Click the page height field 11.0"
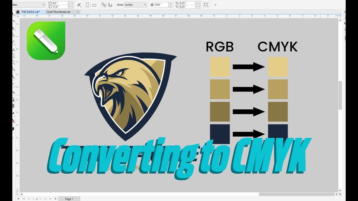This screenshot has width=358, height=201. click(61, 6)
